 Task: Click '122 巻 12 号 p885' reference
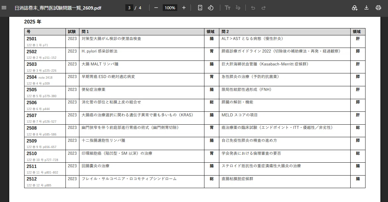[39, 185]
